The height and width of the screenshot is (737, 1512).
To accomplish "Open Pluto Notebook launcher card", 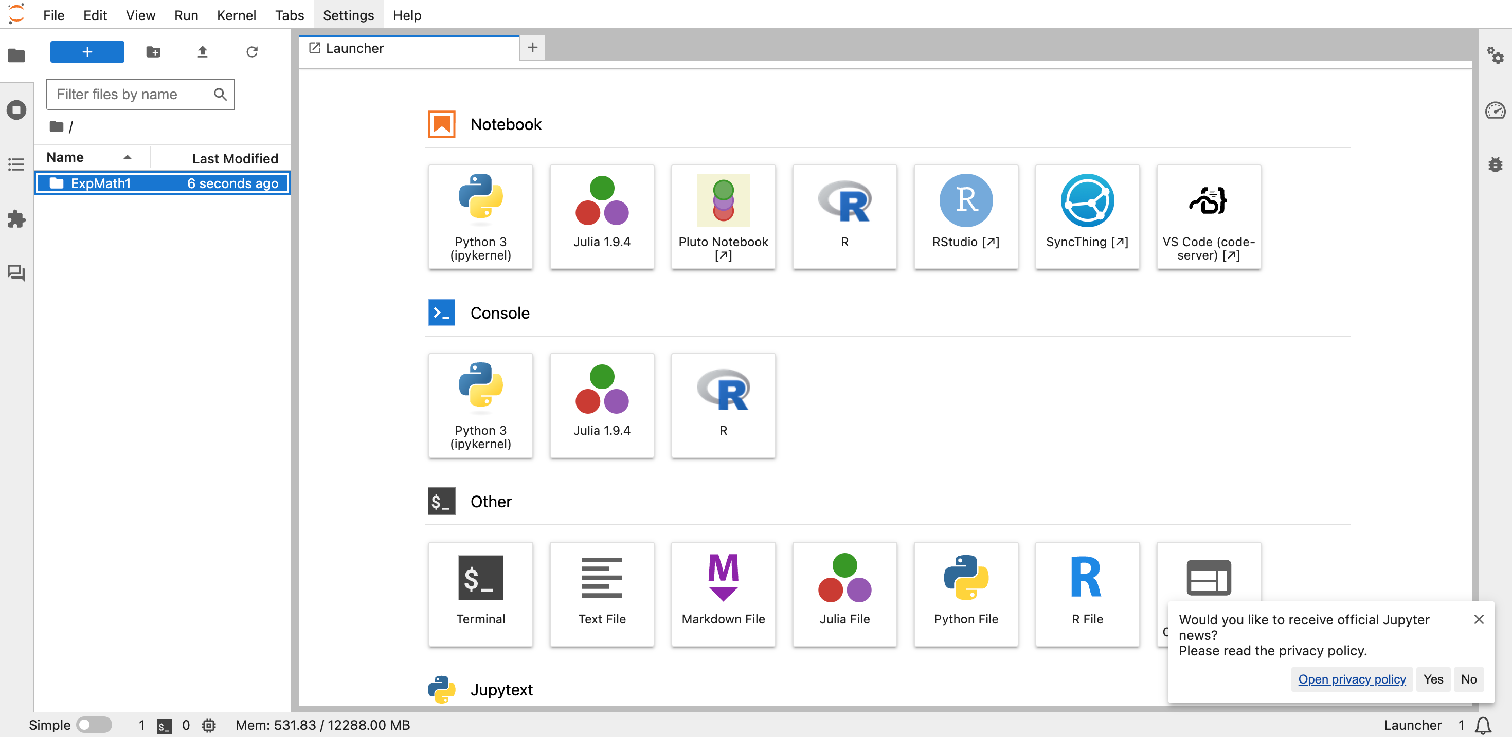I will [x=723, y=217].
